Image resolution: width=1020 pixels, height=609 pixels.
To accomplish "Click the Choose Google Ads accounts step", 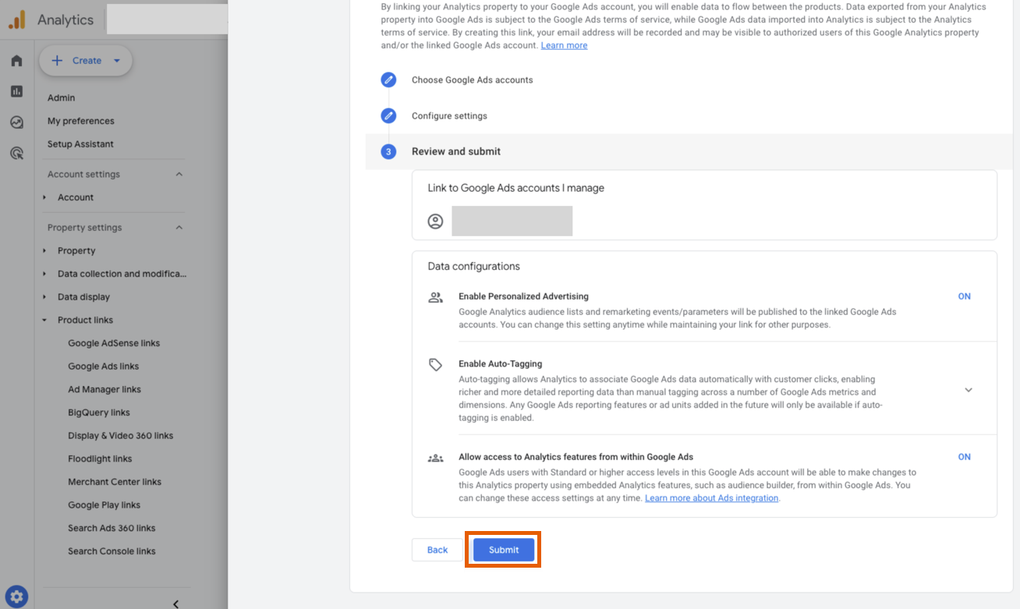I will point(473,80).
